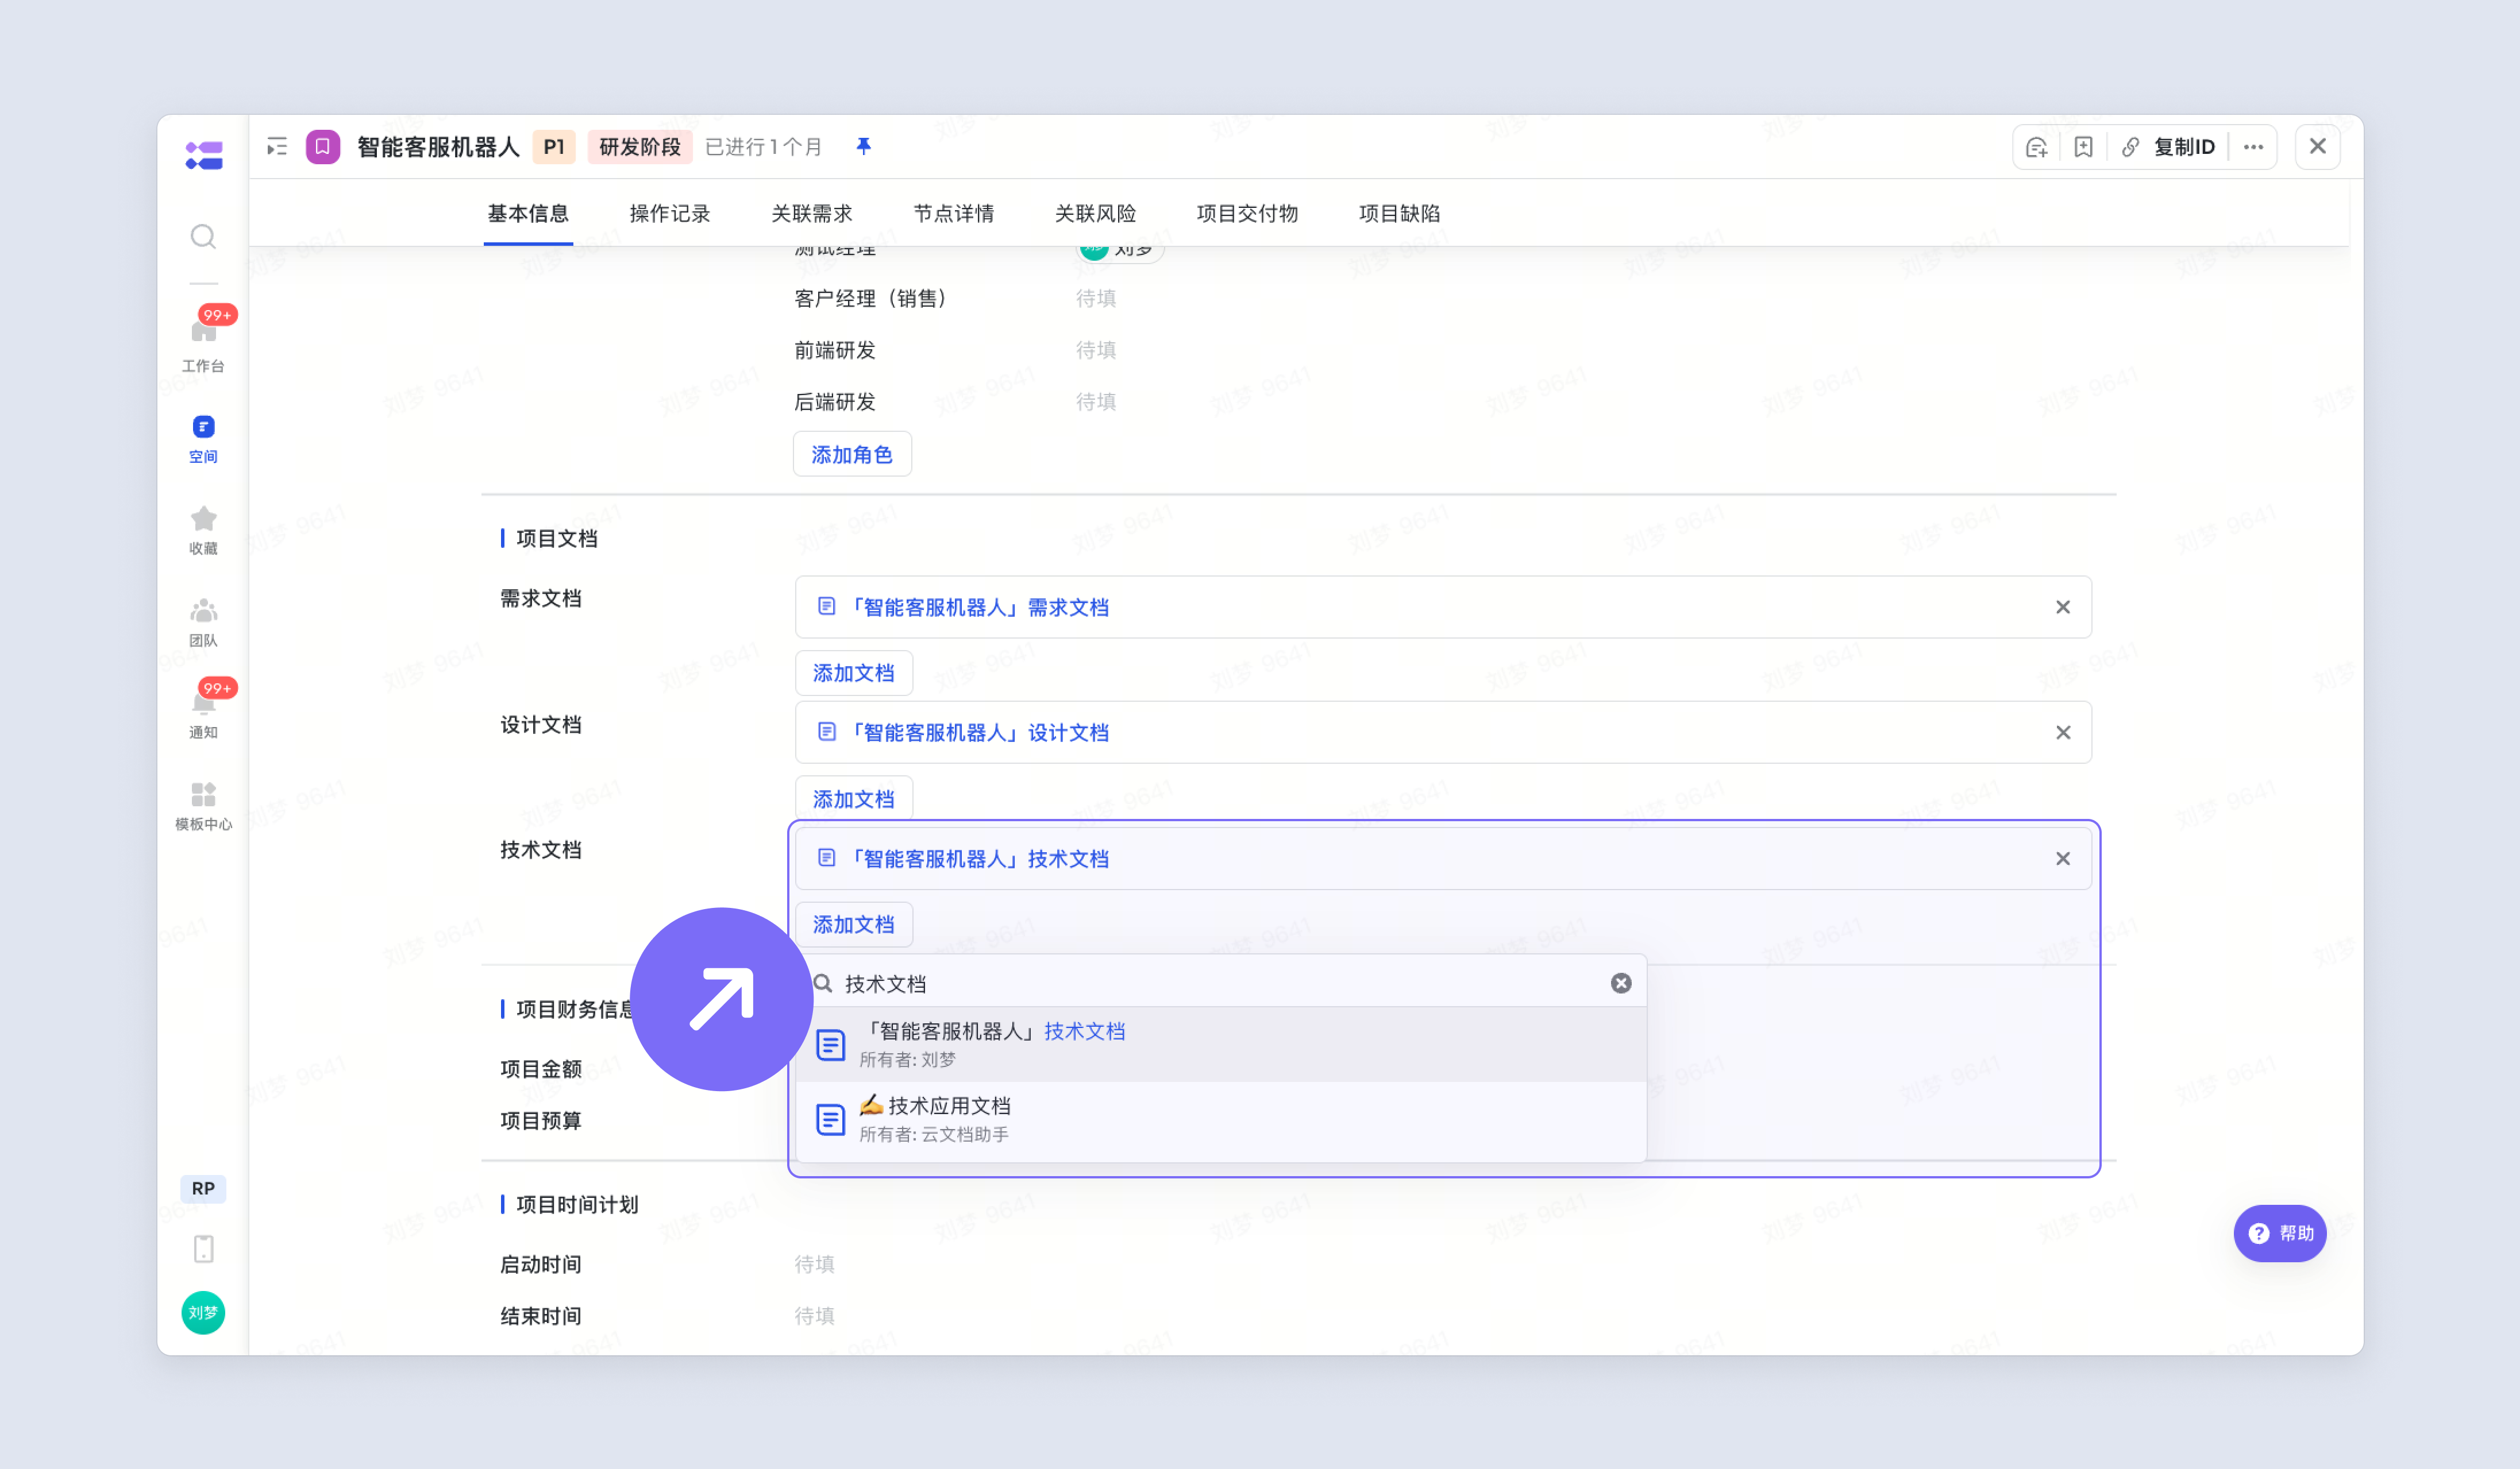Open 团队 in the sidebar
Viewport: 2520px width, 1469px height.
(203, 623)
